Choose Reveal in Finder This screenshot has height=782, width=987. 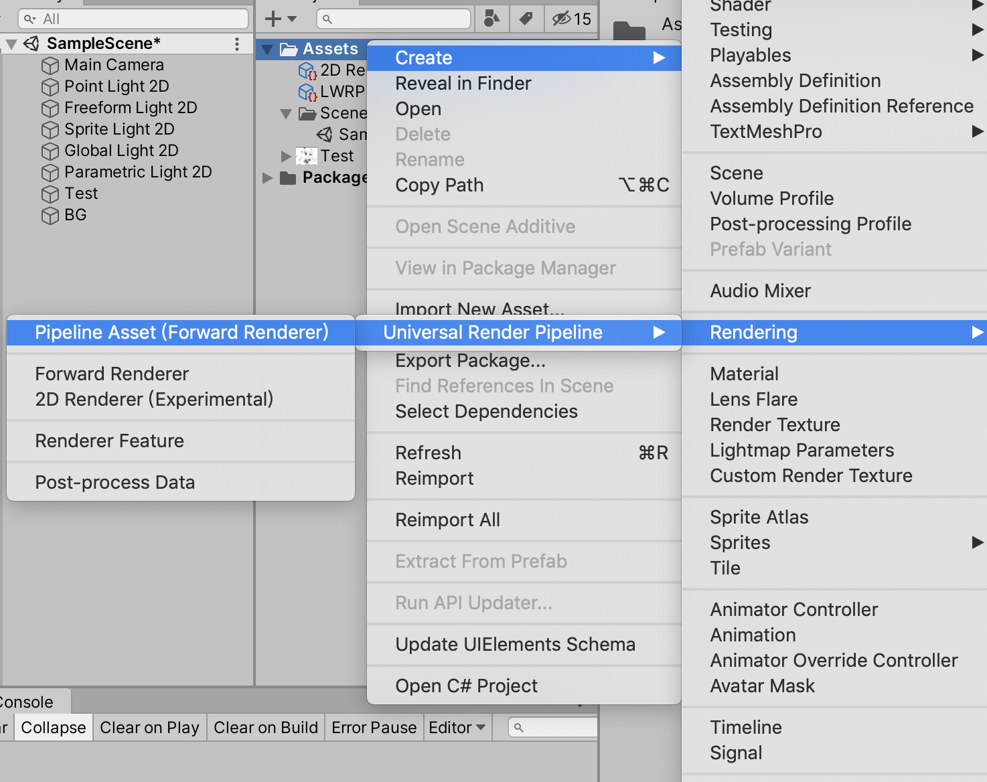tap(524, 83)
